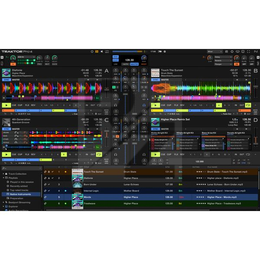
Task: Expand the Track Collection tree node
Action: click(3, 174)
